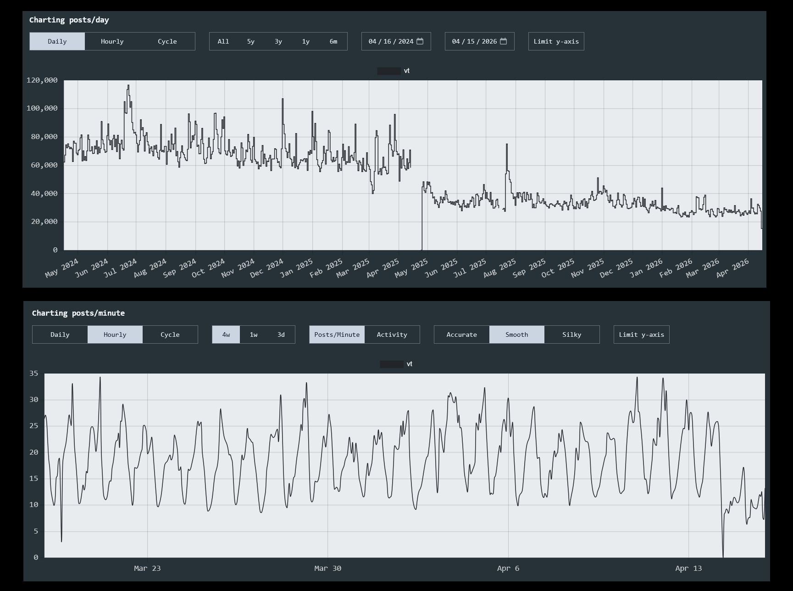The height and width of the screenshot is (591, 793).
Task: Click the Apr 6 axis label
Action: tap(508, 569)
